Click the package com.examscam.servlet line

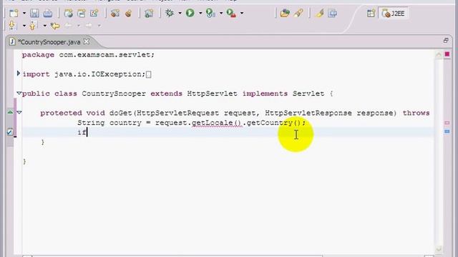88,55
